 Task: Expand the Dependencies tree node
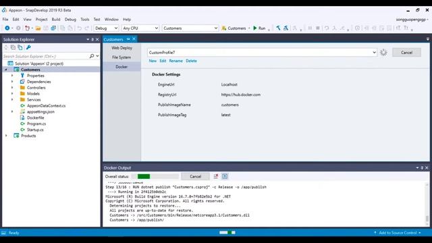click(x=12, y=82)
